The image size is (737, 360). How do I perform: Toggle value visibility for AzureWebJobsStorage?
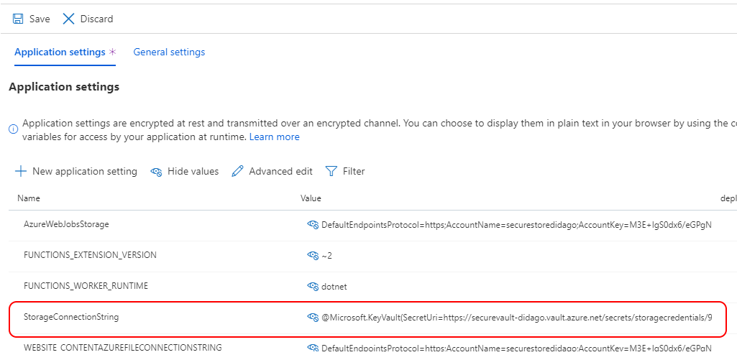[313, 225]
